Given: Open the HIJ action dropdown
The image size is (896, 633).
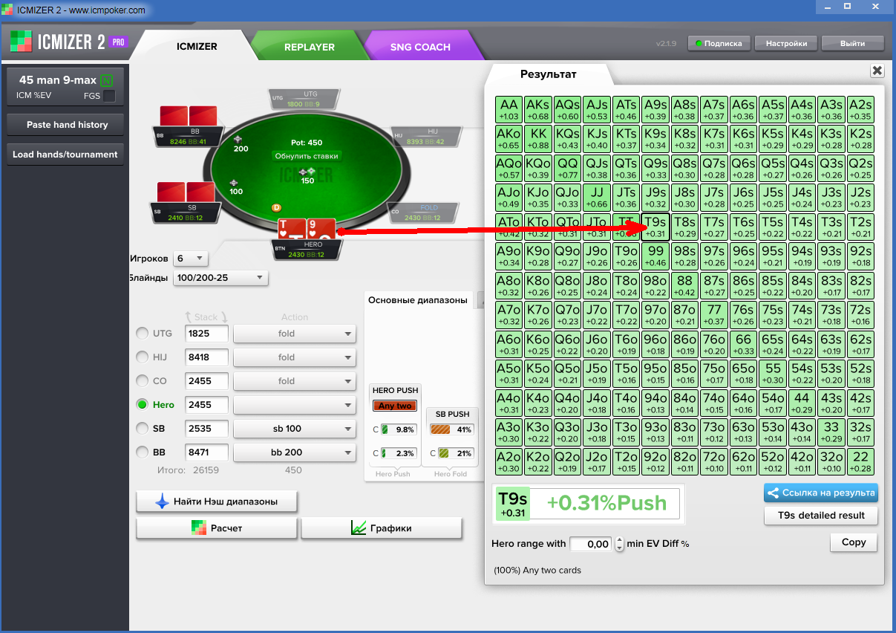Looking at the screenshot, I should tap(295, 357).
